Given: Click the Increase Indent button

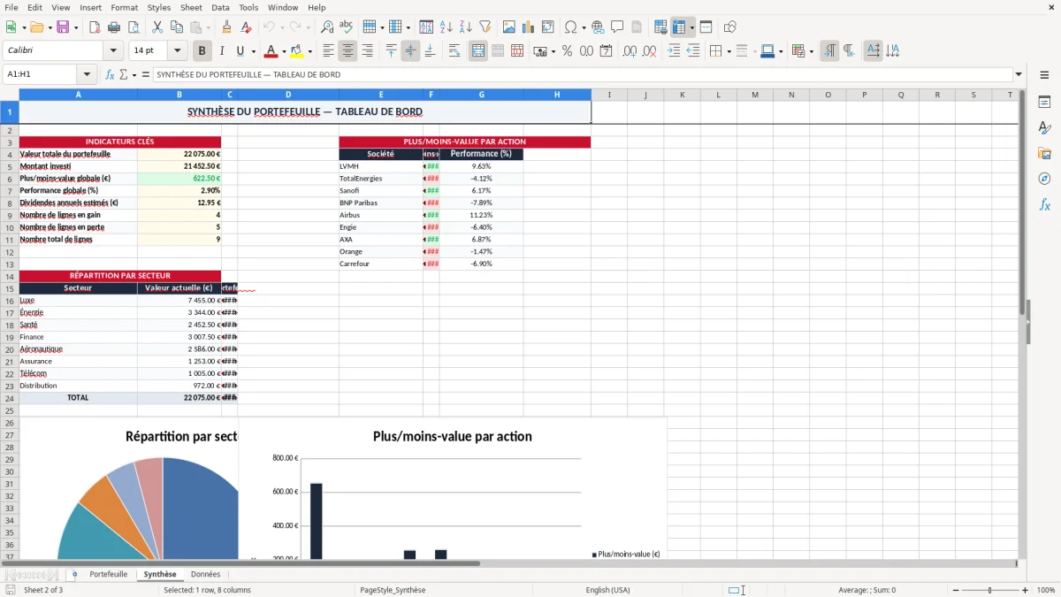Looking at the screenshot, I should (674, 51).
